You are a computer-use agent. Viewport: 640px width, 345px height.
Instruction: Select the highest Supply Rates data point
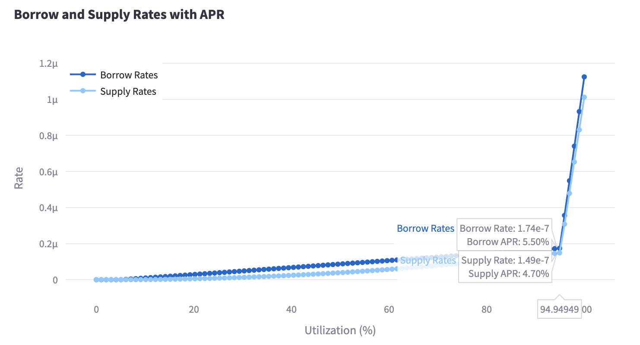pyautogui.click(x=584, y=97)
